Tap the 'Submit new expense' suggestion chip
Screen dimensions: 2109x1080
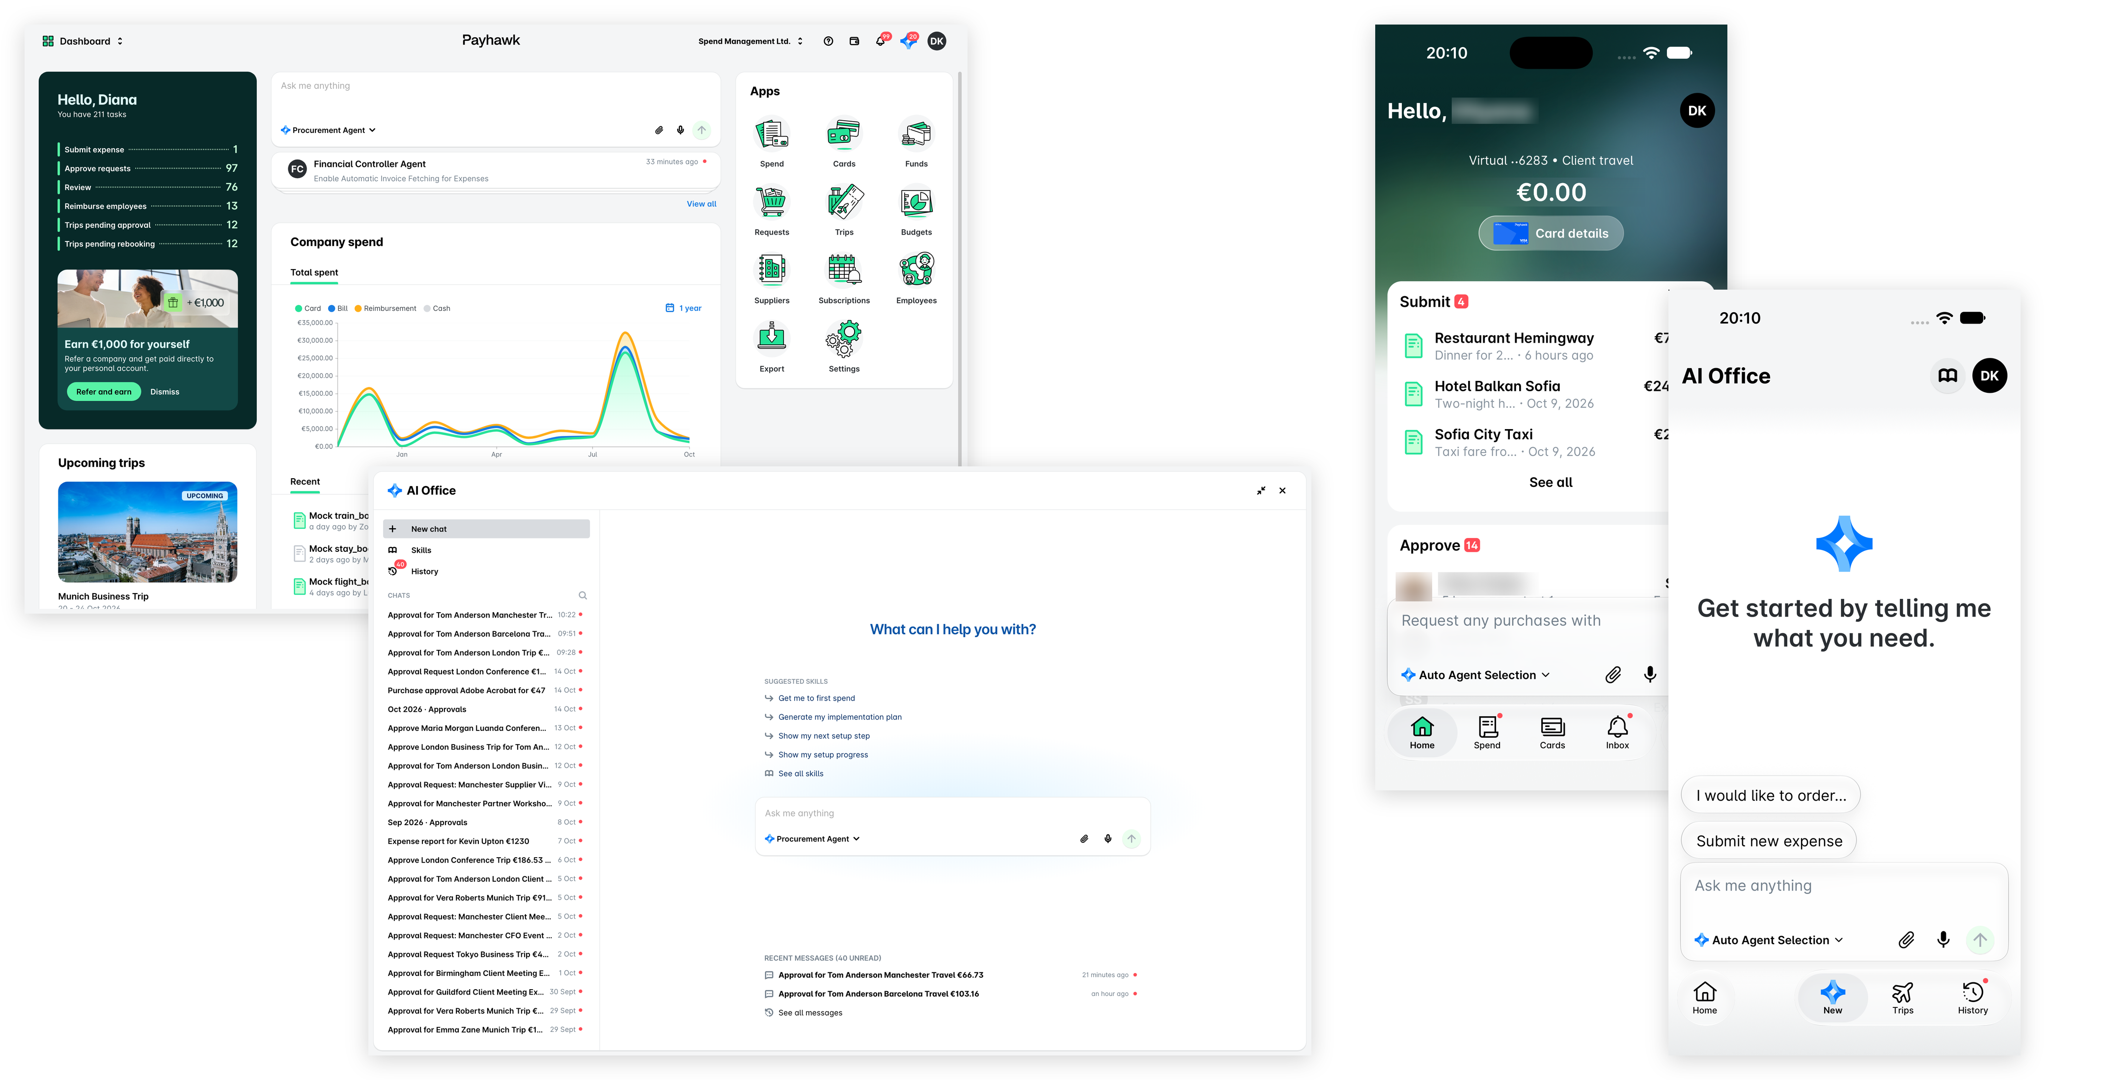tap(1769, 841)
